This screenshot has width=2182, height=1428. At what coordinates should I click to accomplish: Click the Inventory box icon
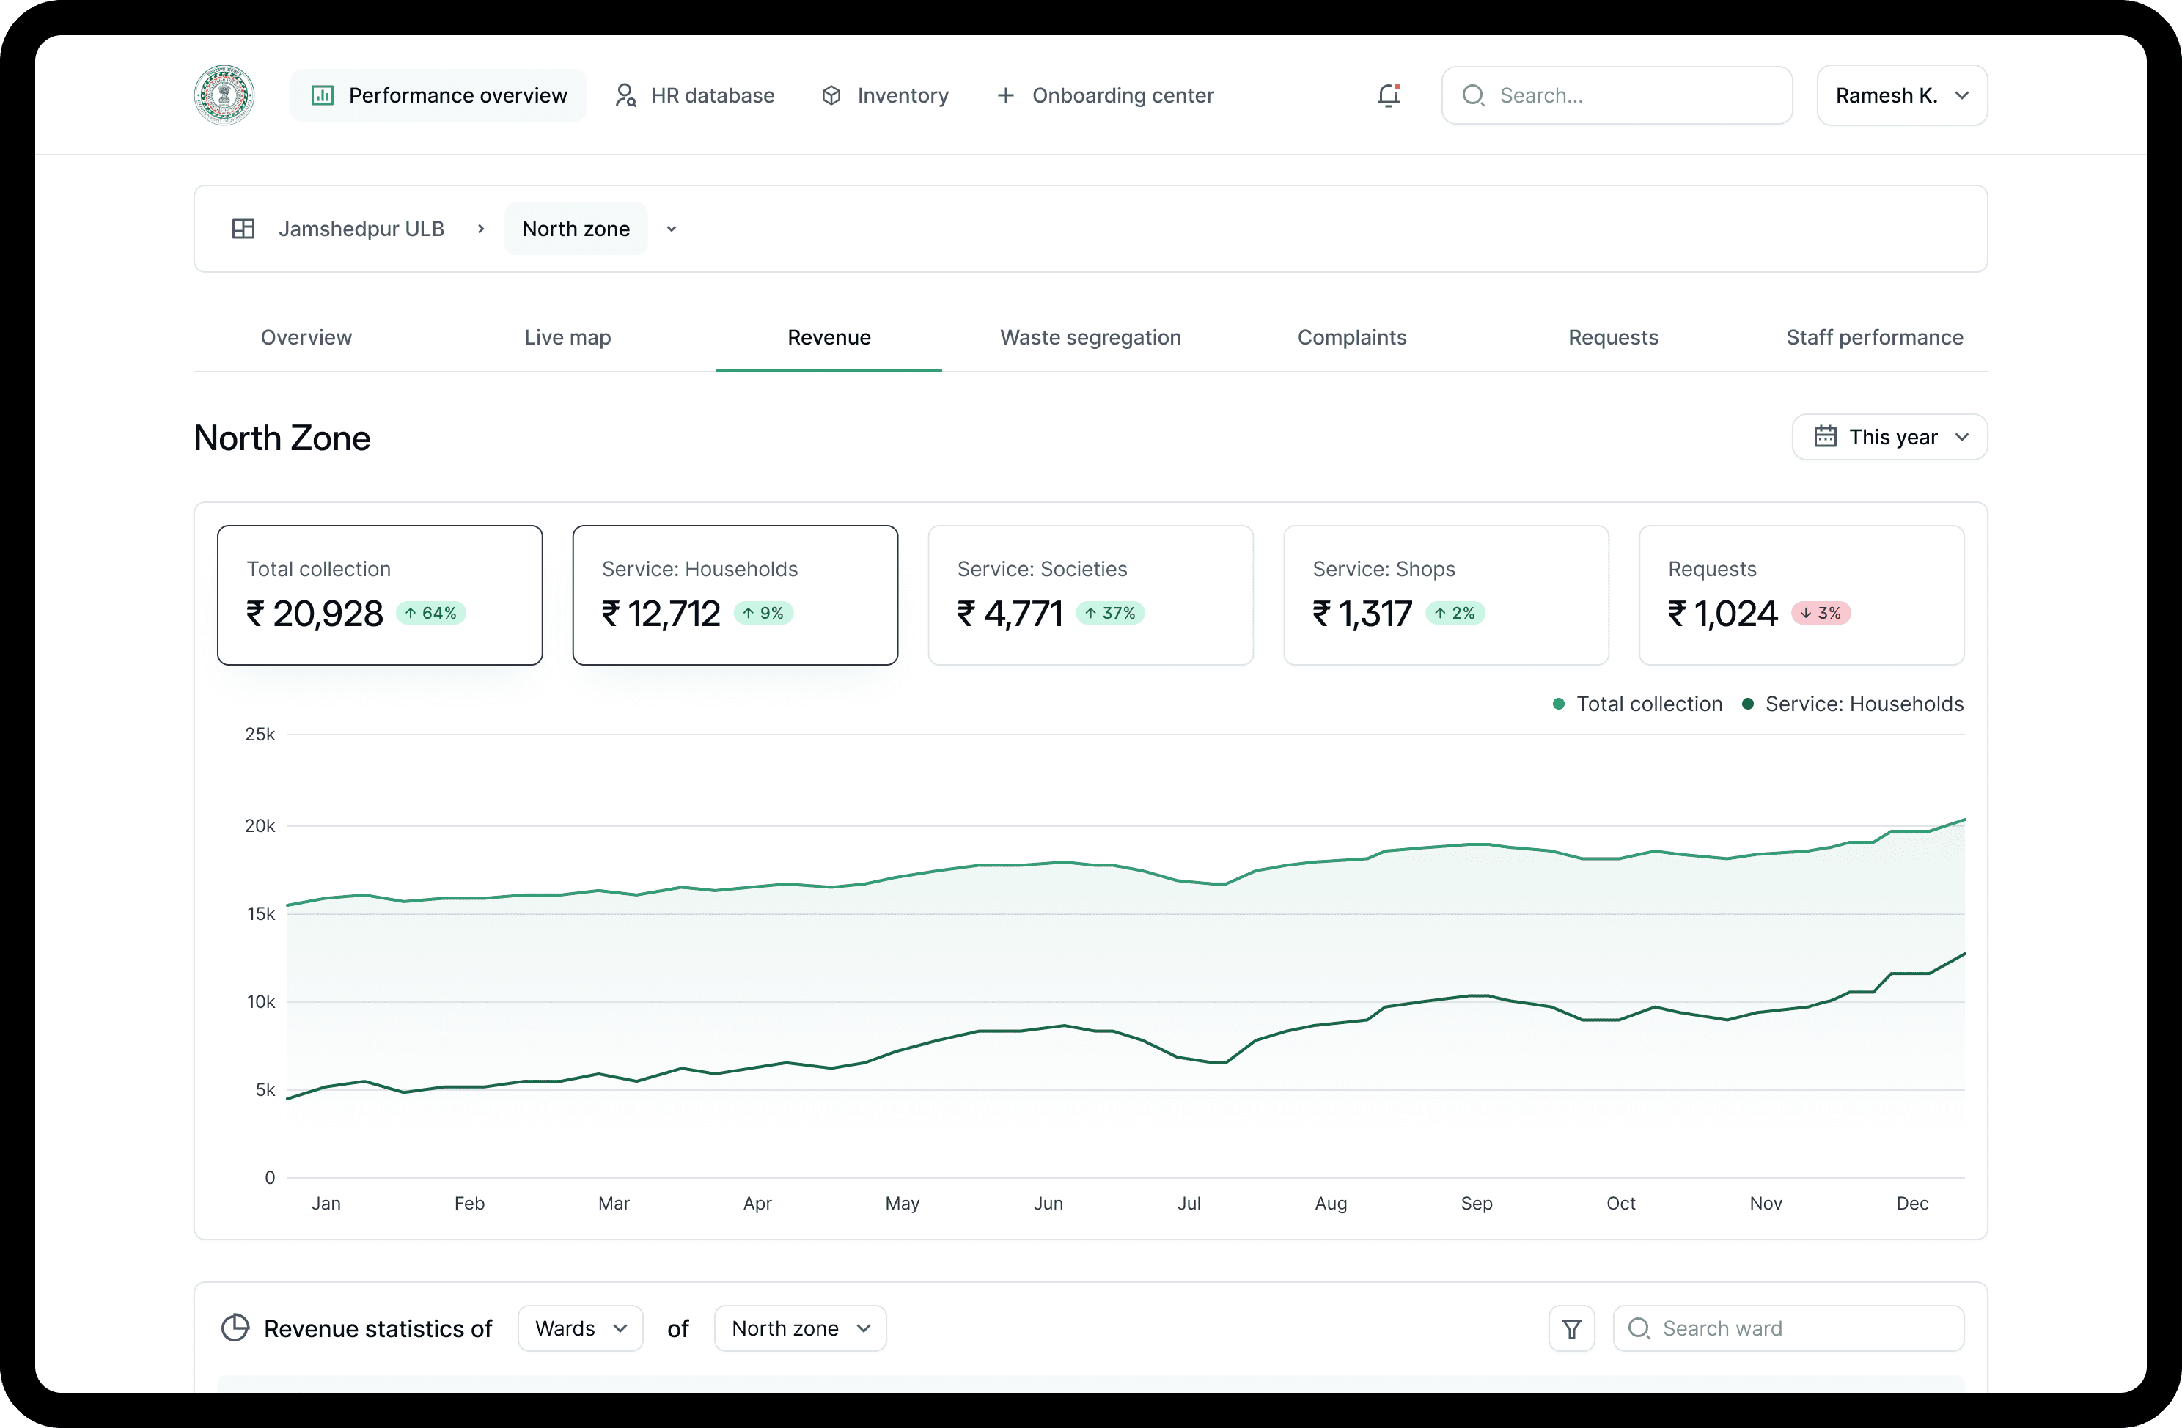coord(831,95)
